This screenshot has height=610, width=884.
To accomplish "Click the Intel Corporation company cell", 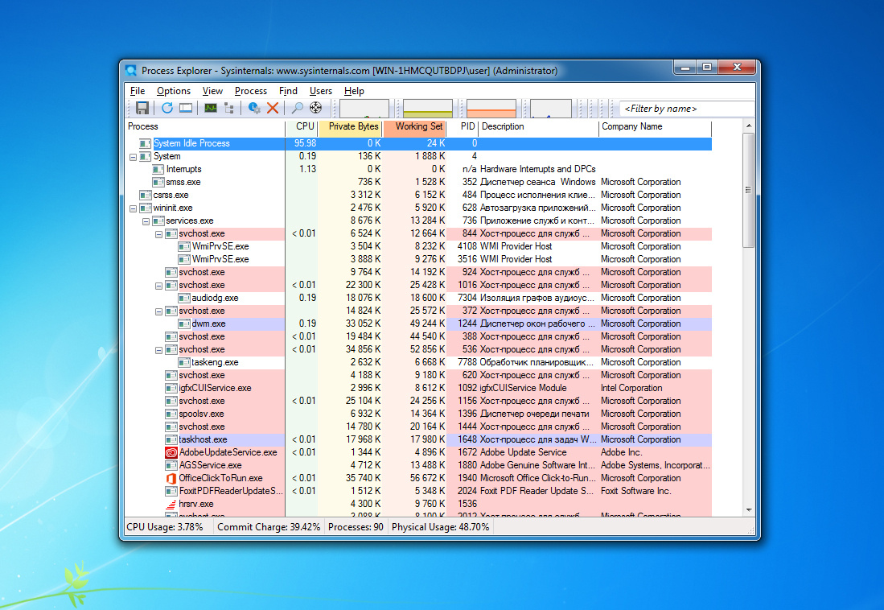I will click(631, 388).
